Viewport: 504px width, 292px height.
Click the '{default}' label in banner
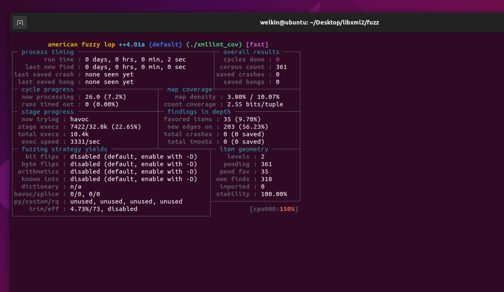(x=165, y=44)
